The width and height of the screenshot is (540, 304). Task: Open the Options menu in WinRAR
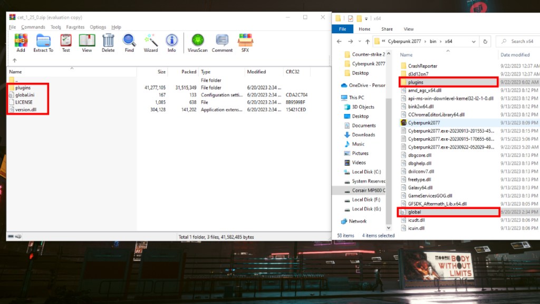(x=98, y=27)
